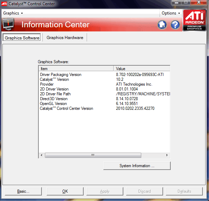
Task: Click the Home icon in the banner
Action: (x=162, y=25)
